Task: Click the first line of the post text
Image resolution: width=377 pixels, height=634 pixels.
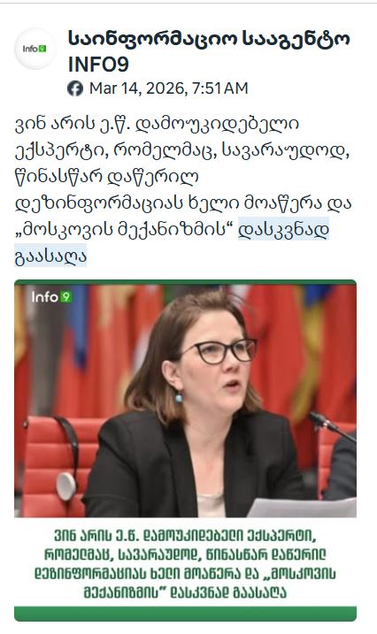Action: tap(157, 124)
